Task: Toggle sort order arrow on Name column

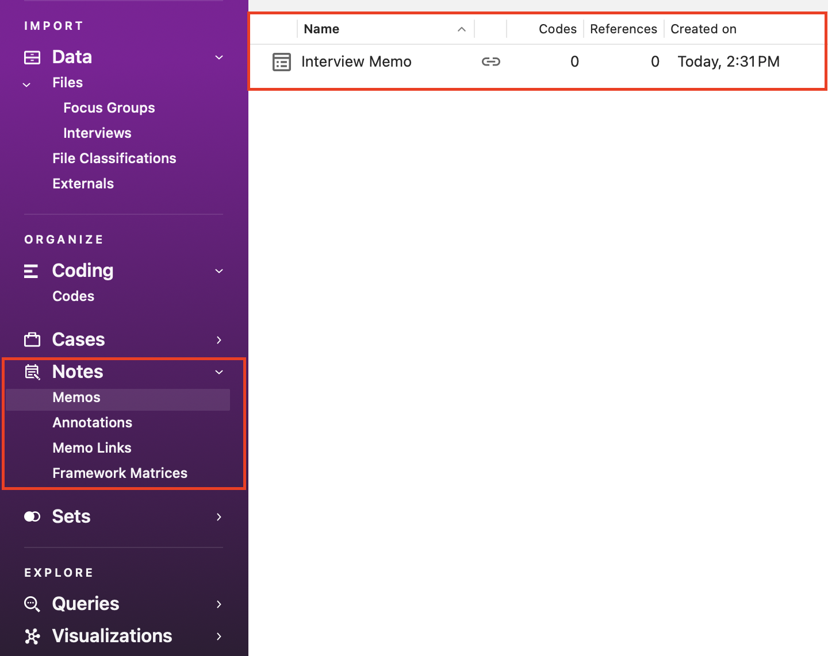Action: tap(462, 29)
